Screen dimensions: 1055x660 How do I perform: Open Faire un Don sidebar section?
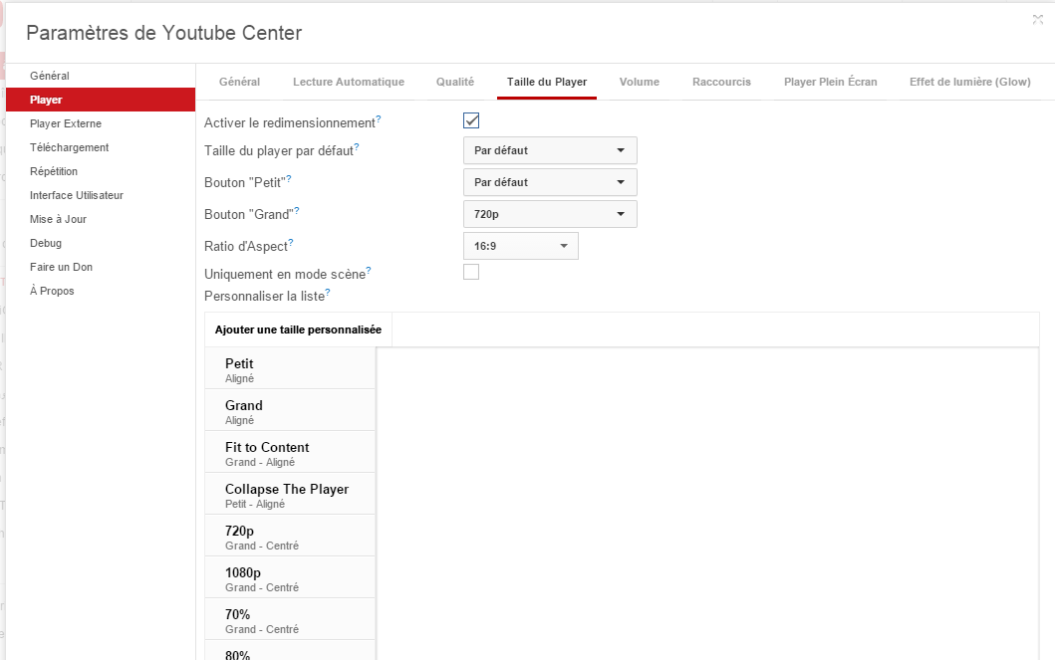coord(101,267)
